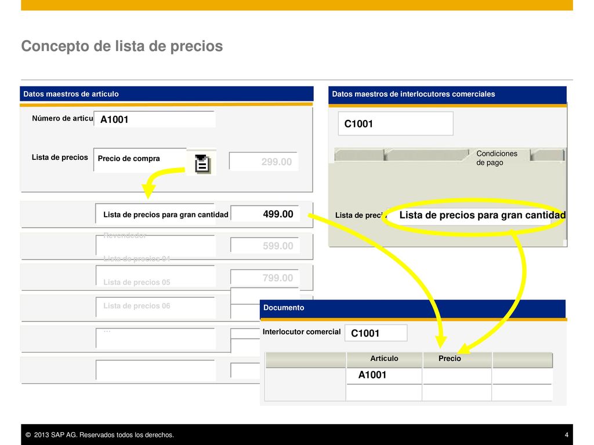The width and height of the screenshot is (594, 445).
Task: Click the SAP AG copyright footer text
Action: (100, 435)
